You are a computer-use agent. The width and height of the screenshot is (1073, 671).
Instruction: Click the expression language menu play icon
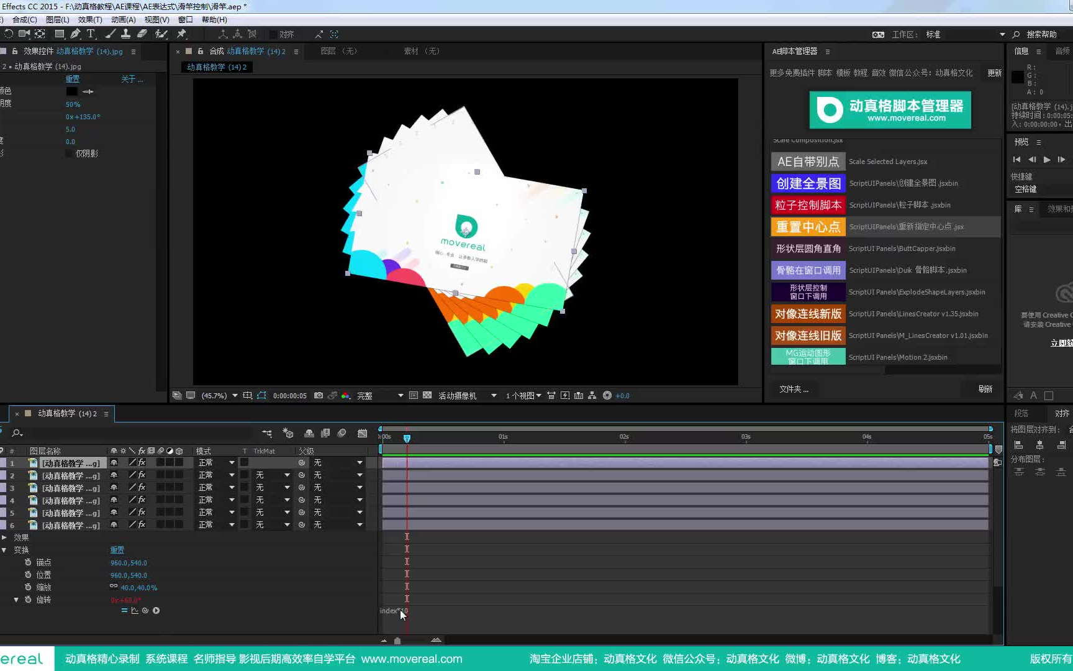[x=156, y=611]
